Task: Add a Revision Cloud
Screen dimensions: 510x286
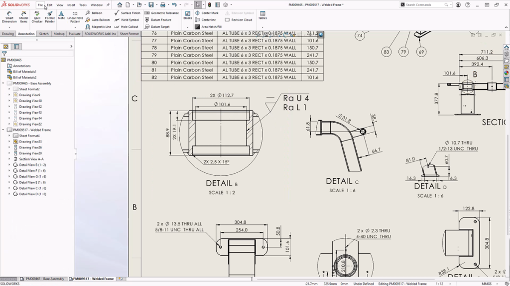Action: (239, 20)
